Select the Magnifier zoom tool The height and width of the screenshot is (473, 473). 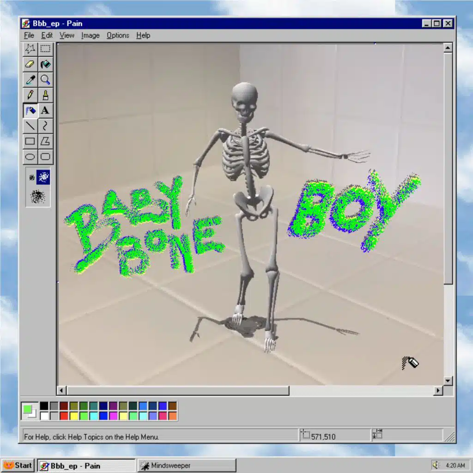[45, 79]
